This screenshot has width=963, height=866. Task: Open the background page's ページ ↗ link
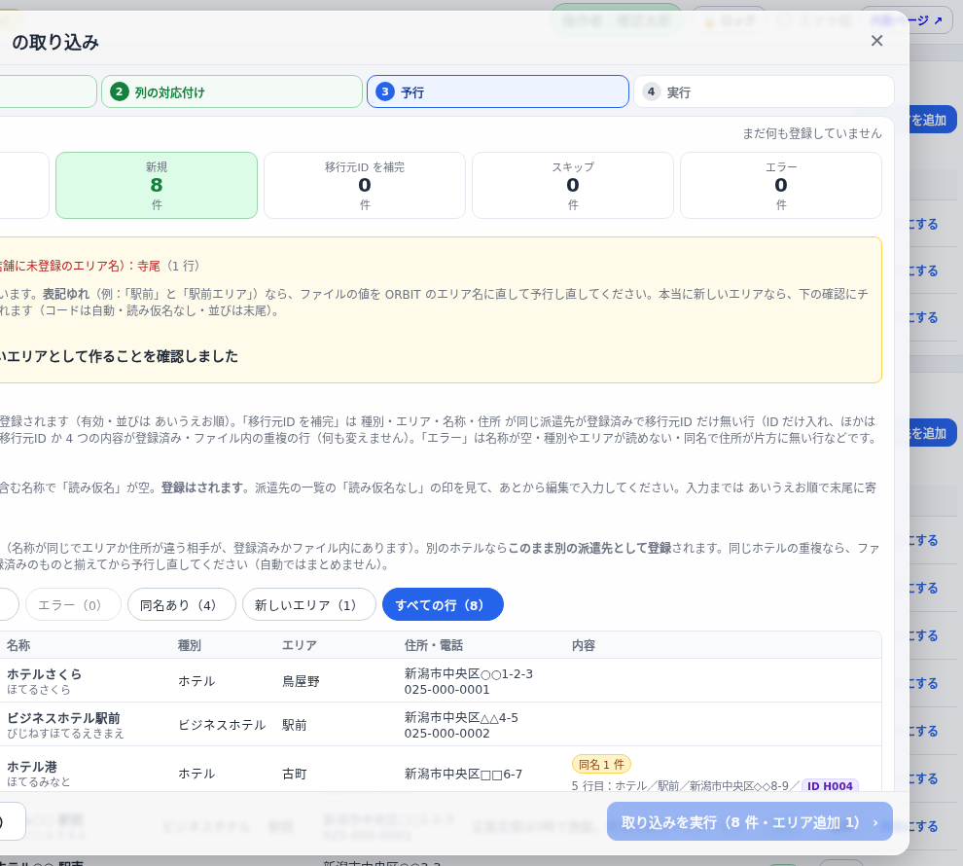click(909, 20)
